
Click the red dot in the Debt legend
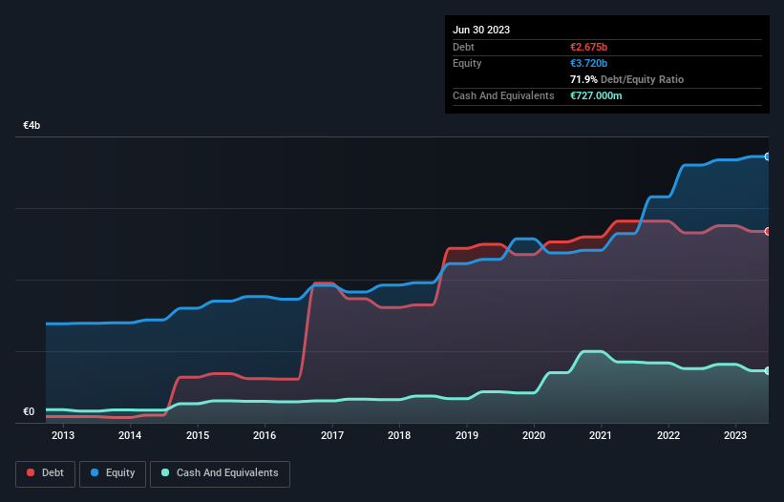click(31, 472)
